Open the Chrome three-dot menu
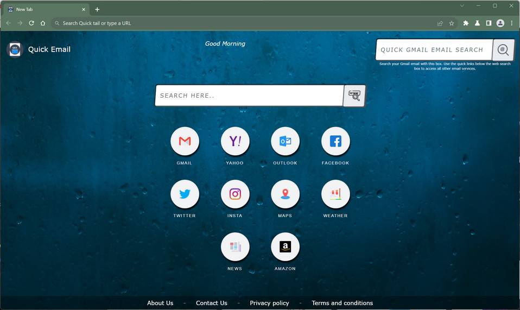 point(512,23)
